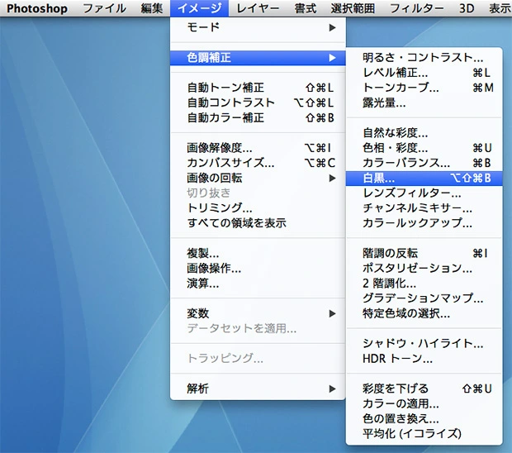Open 画像操作 dialog
This screenshot has height=453, width=512.
[x=258, y=269]
